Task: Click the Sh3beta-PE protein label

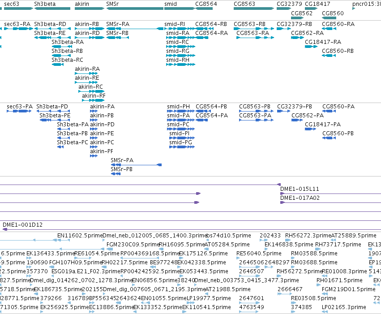Action: (55, 116)
